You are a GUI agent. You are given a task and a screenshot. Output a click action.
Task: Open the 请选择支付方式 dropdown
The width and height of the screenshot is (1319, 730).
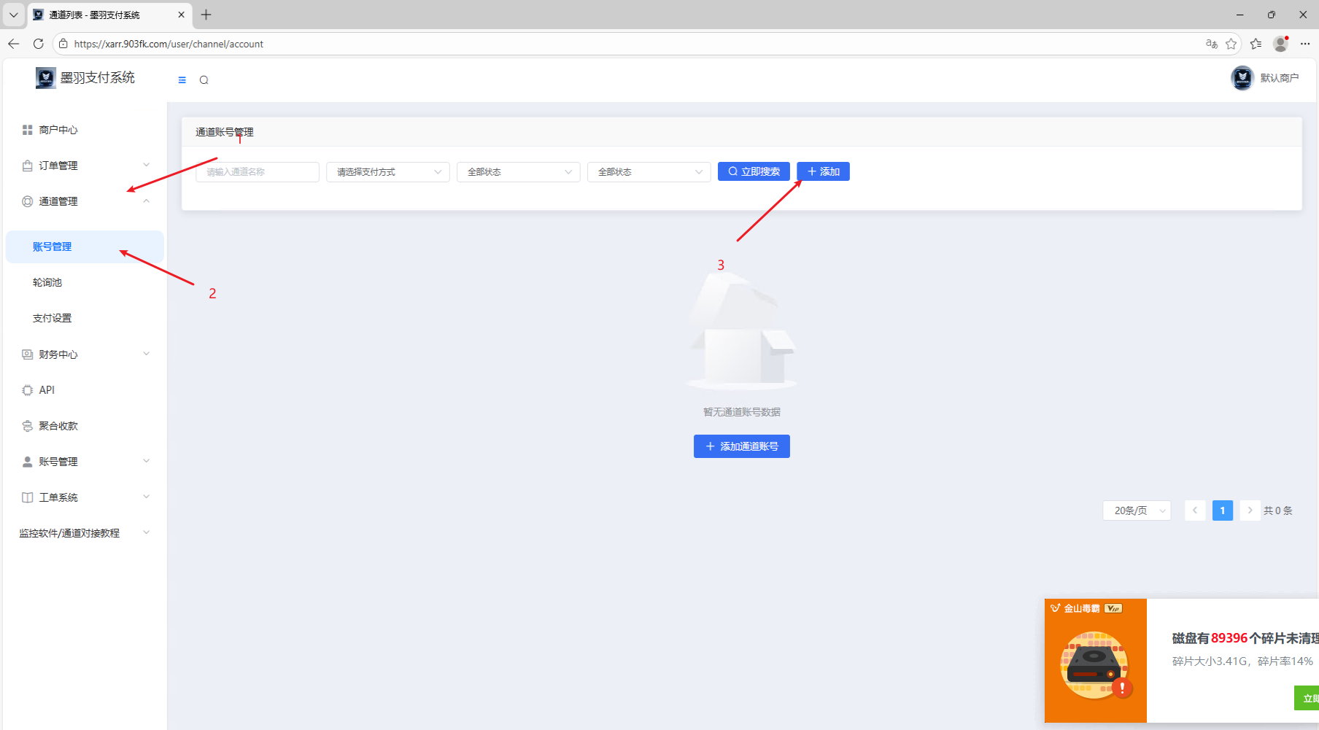point(387,172)
